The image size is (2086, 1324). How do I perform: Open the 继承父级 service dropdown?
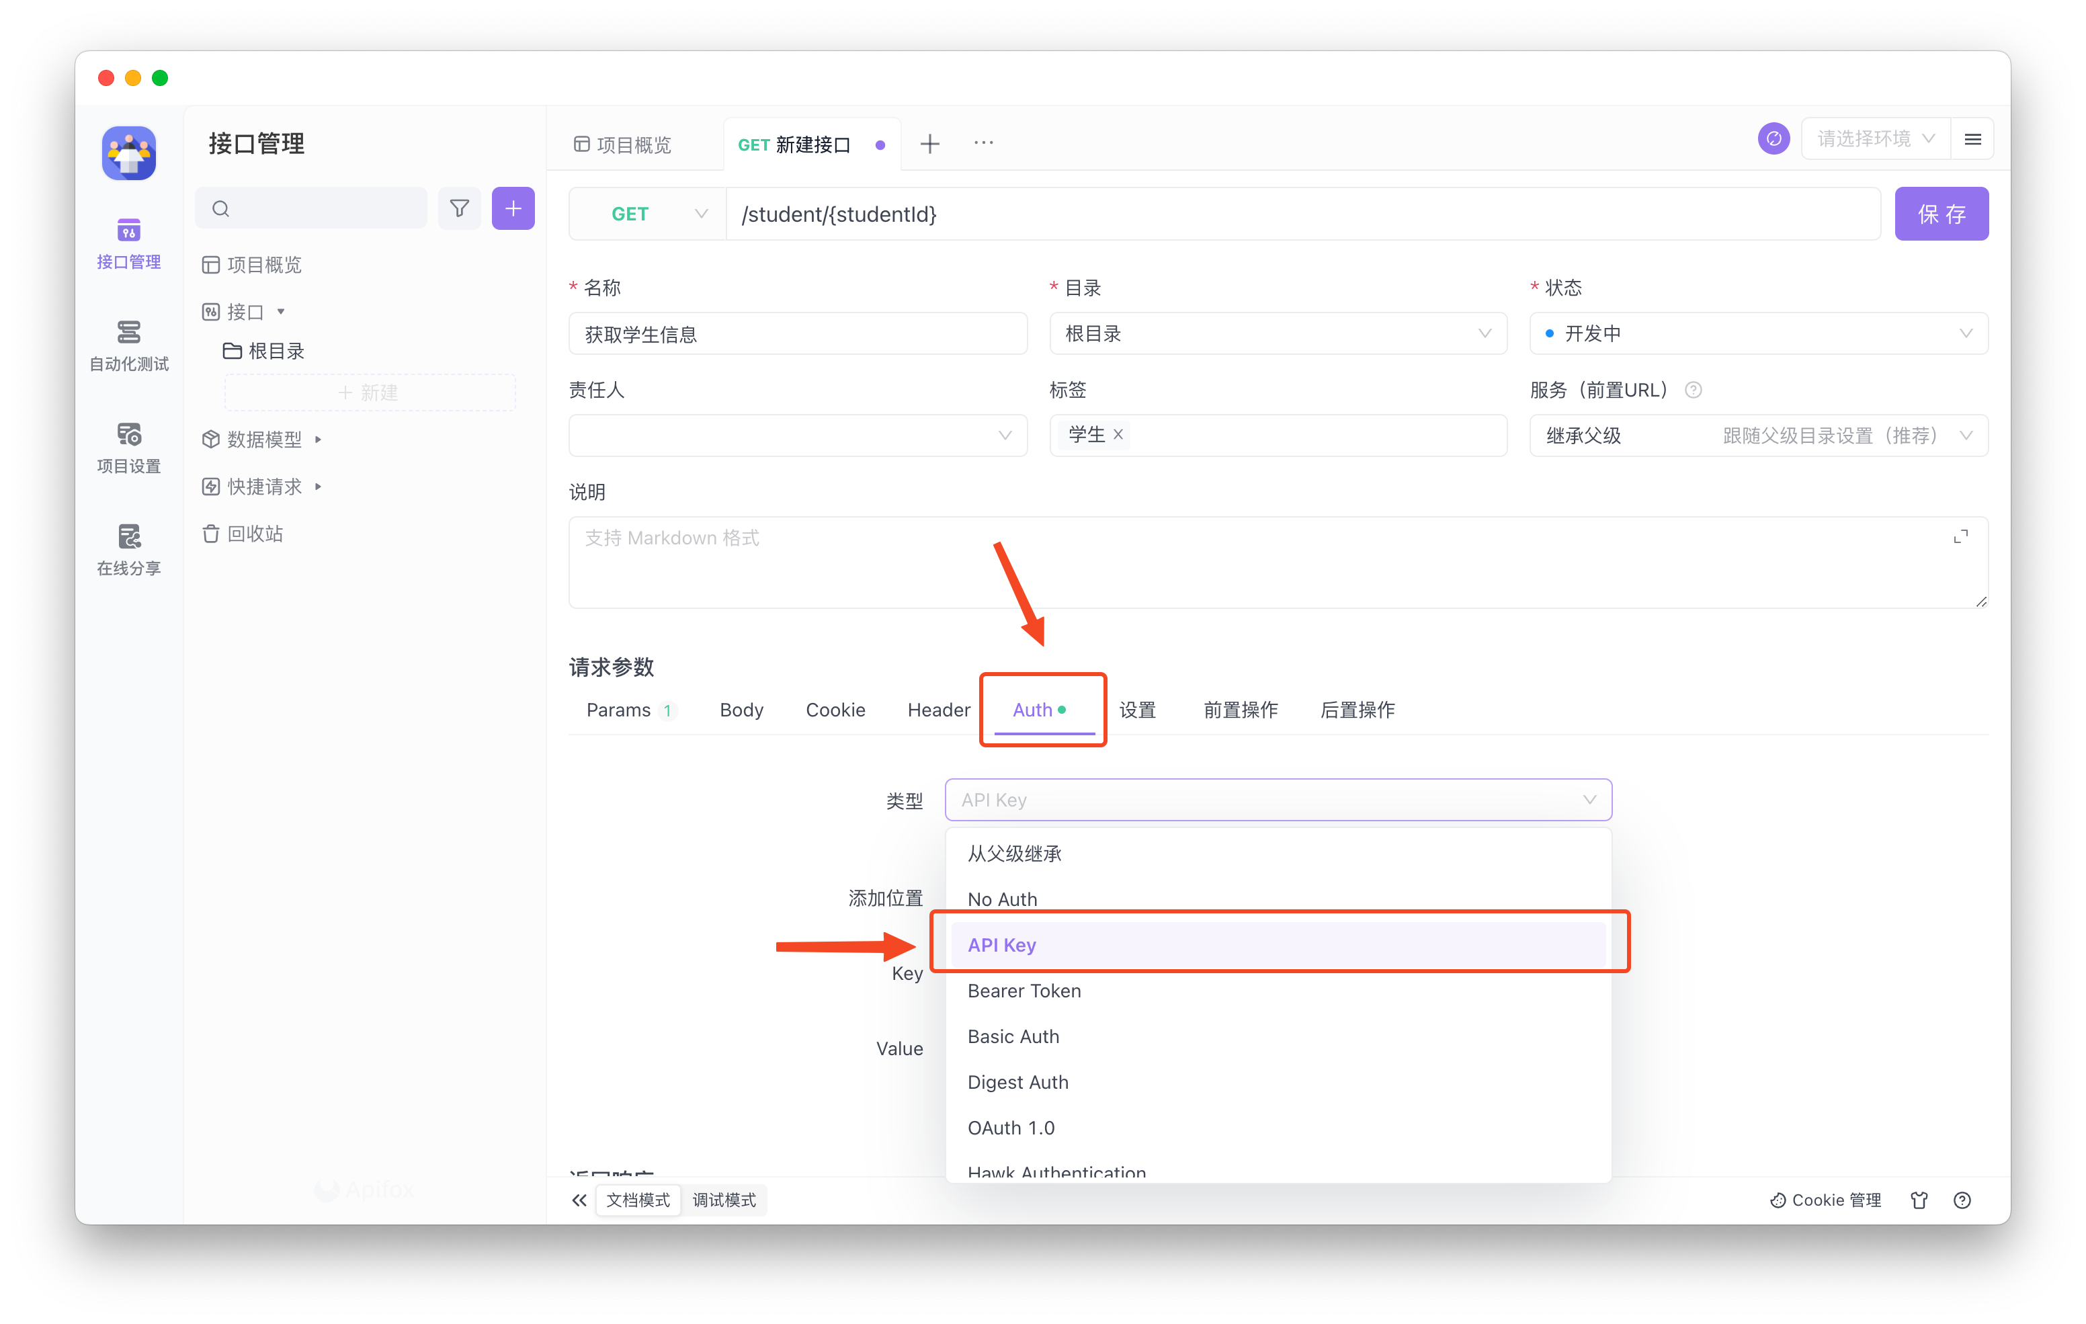pos(1759,435)
